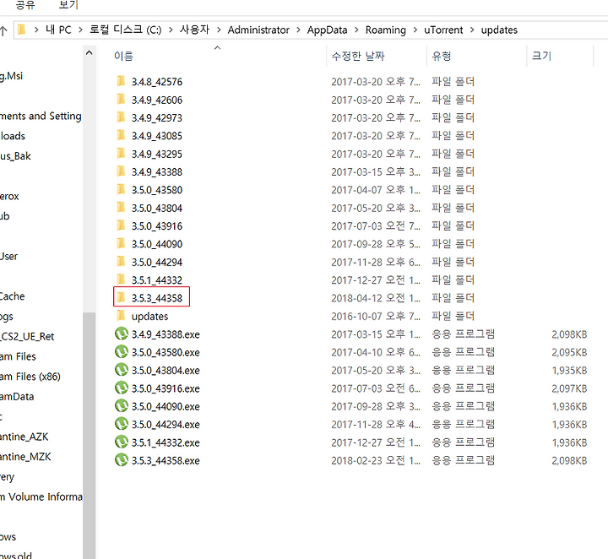The image size is (608, 559).
Task: Select file name 3.5.3_44358.exe
Action: [166, 460]
